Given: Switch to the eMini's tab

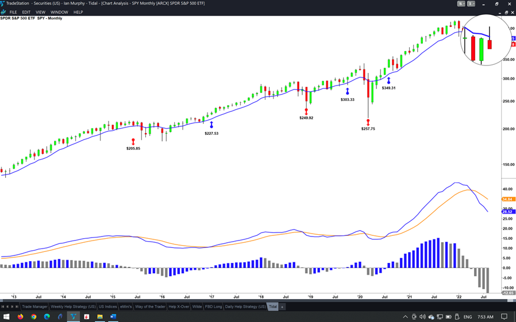Looking at the screenshot, I should (126, 307).
